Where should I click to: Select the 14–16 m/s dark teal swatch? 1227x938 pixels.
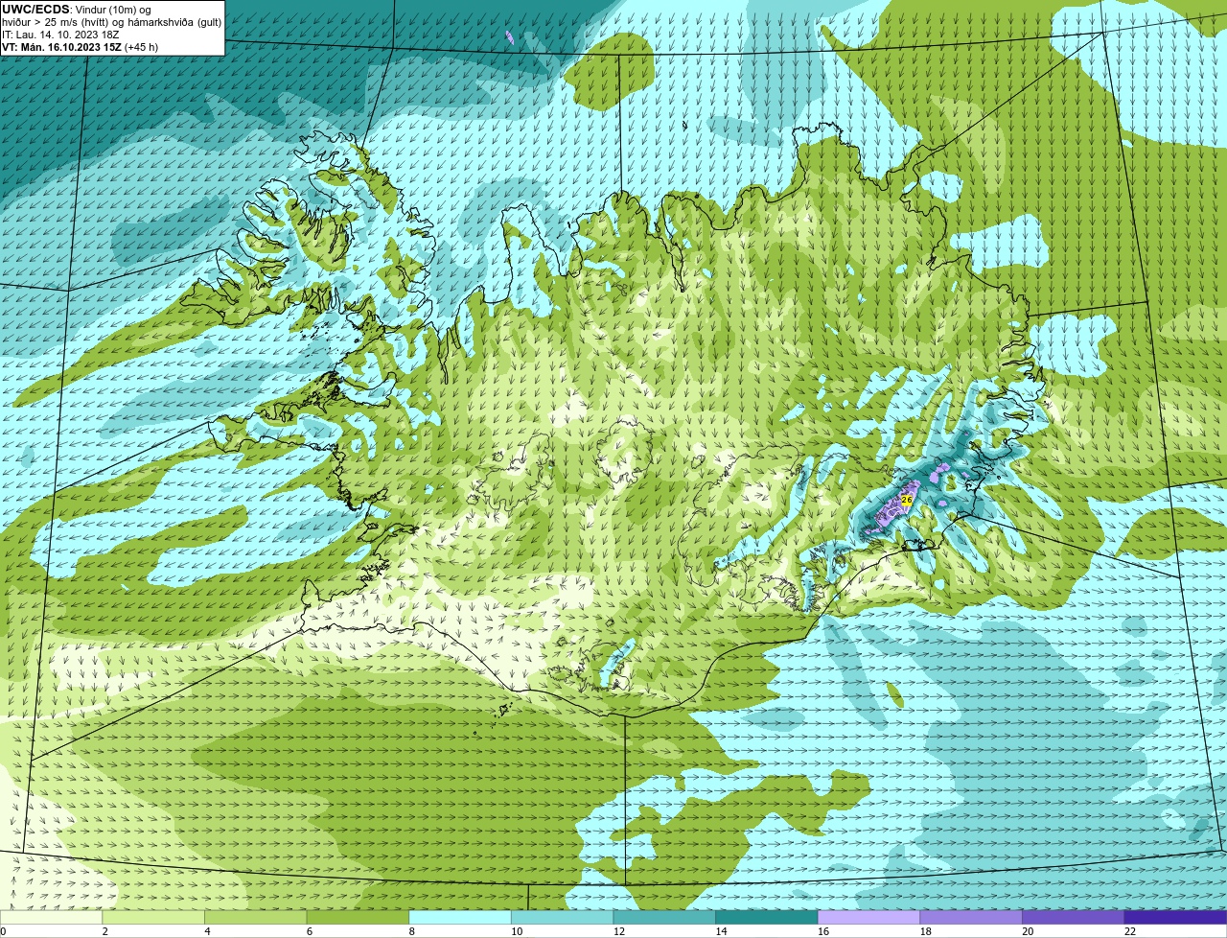point(766,918)
